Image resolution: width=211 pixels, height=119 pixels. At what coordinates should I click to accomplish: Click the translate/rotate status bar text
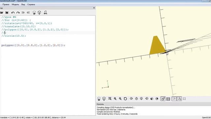(33, 118)
